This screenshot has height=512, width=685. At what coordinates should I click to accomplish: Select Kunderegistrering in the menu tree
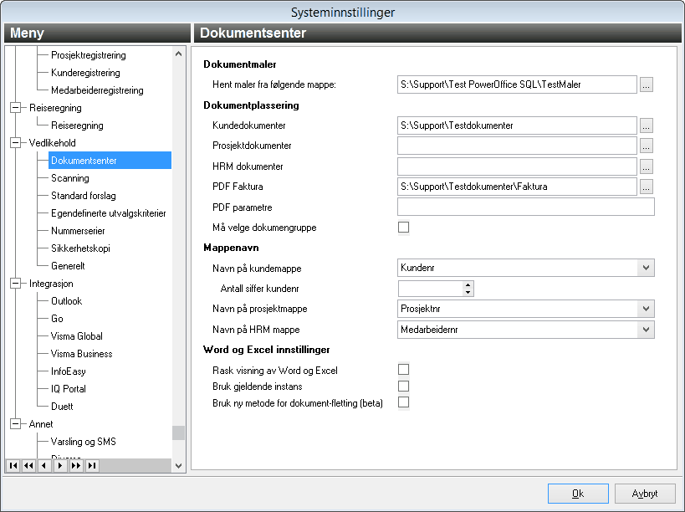click(x=85, y=73)
